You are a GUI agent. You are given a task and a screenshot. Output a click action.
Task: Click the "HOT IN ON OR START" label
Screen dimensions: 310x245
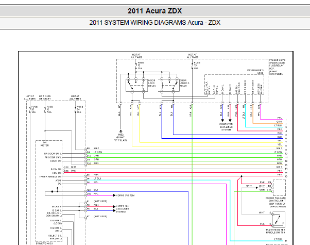point(45,97)
